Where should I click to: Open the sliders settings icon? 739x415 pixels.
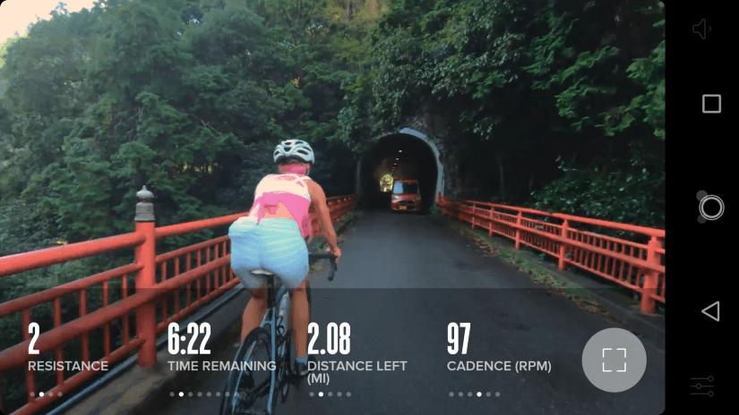click(701, 385)
